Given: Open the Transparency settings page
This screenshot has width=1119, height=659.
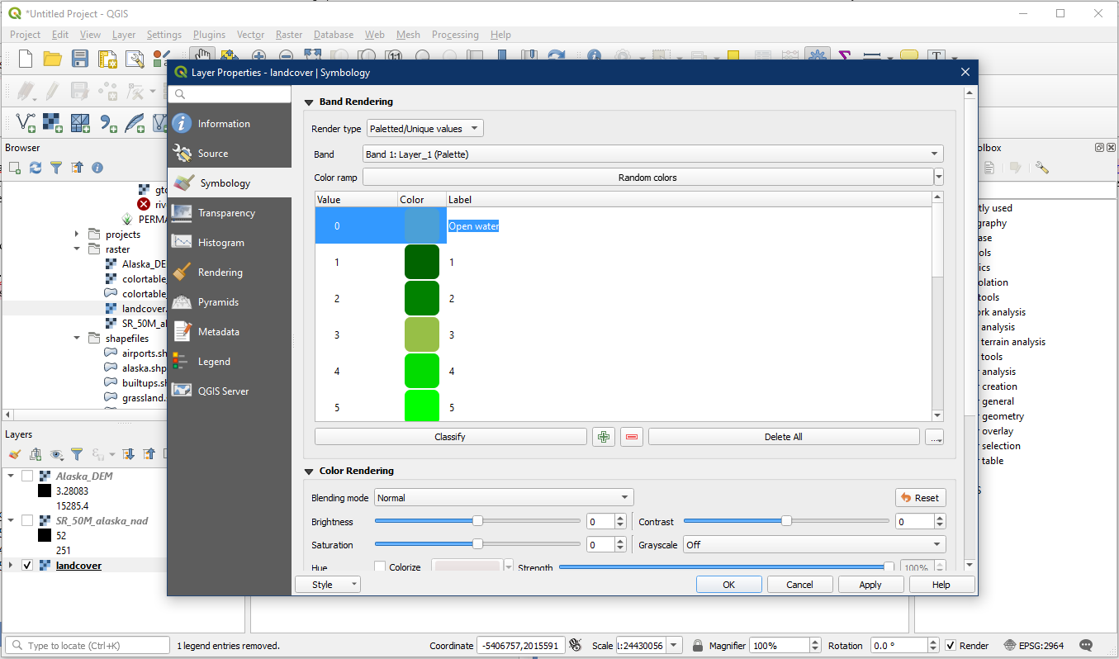Looking at the screenshot, I should click(x=225, y=213).
